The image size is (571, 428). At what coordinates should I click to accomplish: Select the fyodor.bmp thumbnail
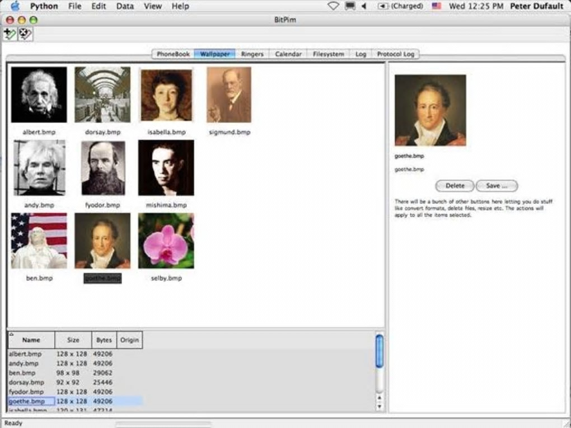tap(103, 168)
